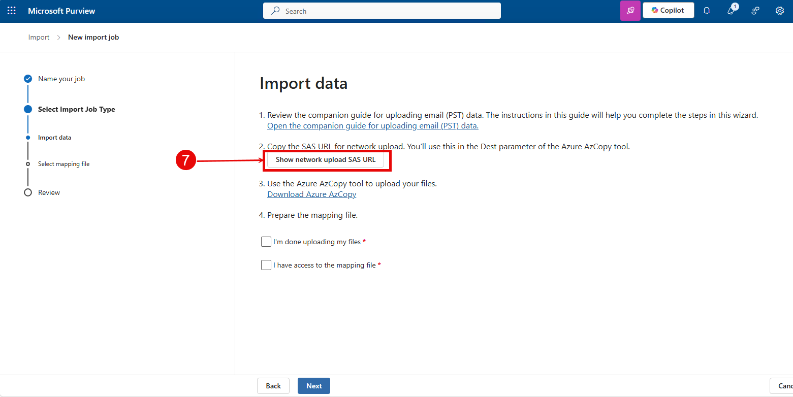
Task: Open the megaphone announcements icon
Action: click(731, 11)
